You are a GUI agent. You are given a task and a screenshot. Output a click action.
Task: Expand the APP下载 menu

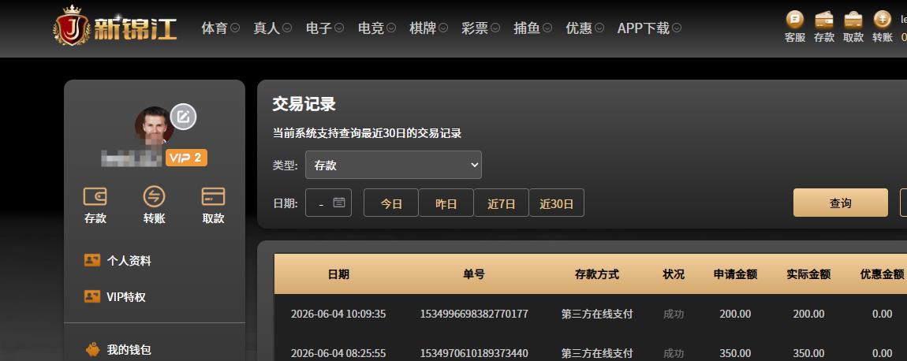coord(650,28)
